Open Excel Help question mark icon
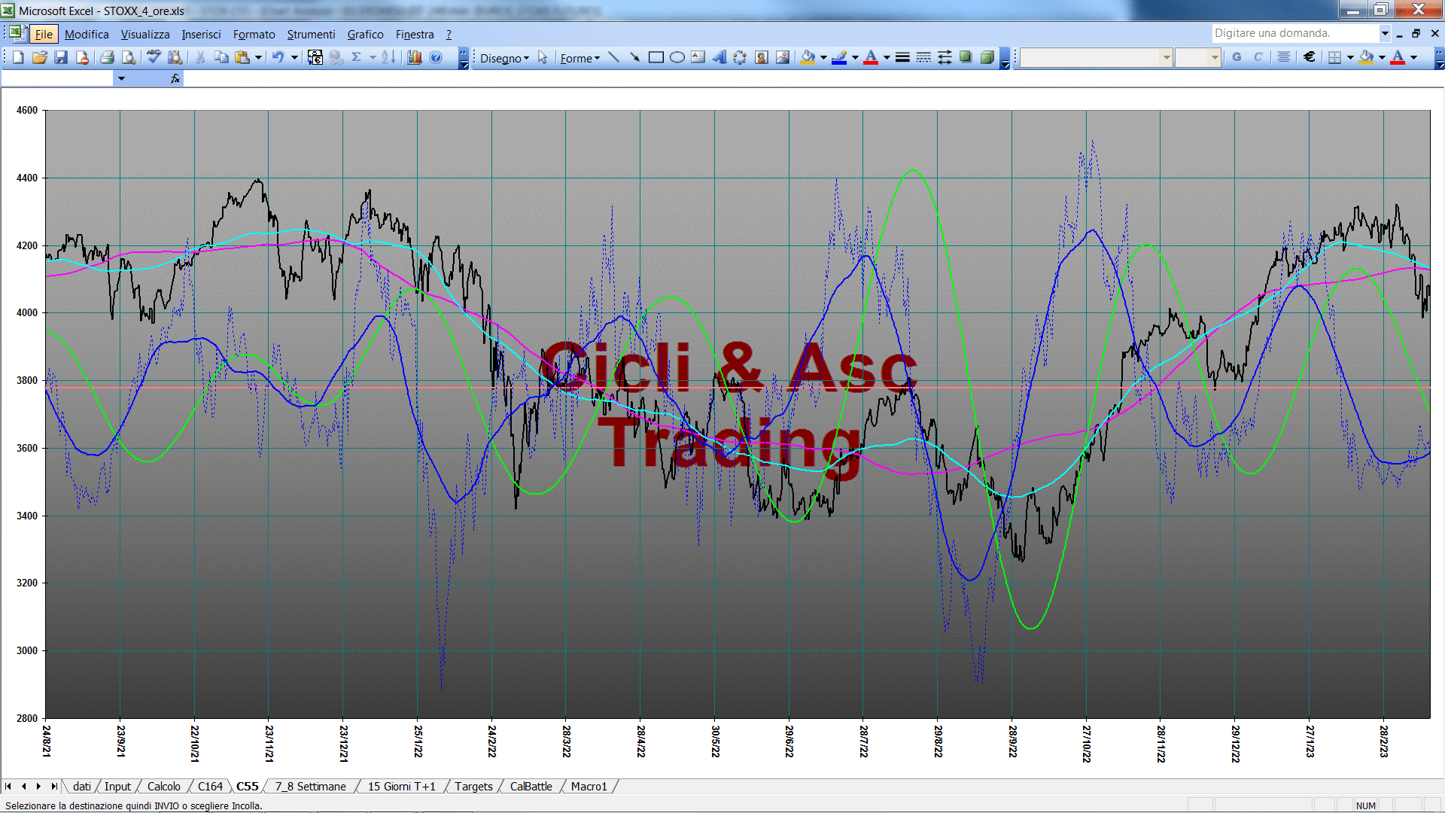Screen dimensions: 1445x813 [436, 57]
